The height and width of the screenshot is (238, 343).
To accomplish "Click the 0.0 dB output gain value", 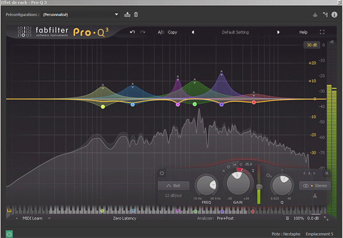I will coord(313,218).
